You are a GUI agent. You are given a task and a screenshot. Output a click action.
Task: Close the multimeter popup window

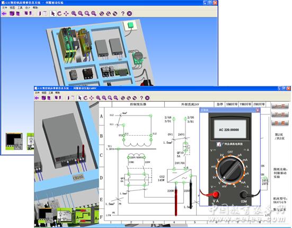(x=258, y=110)
